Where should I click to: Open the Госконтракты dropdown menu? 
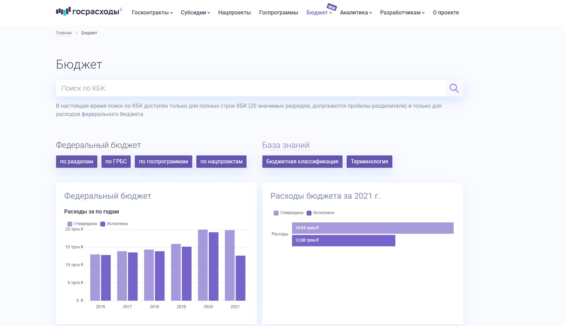pyautogui.click(x=152, y=12)
